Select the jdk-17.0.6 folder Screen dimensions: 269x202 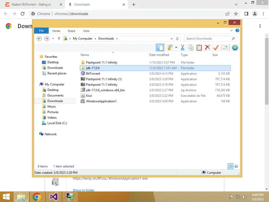coord(155,68)
